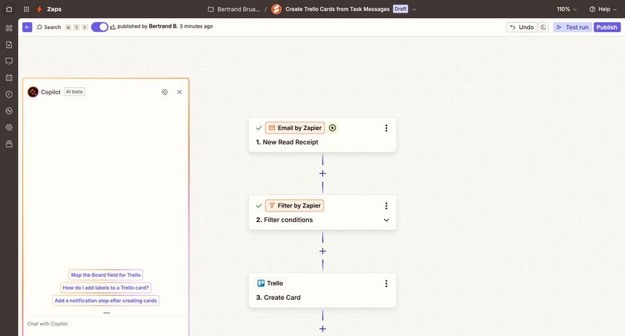
Task: Click the trigger bolt icon on step 1
Action: pos(333,128)
